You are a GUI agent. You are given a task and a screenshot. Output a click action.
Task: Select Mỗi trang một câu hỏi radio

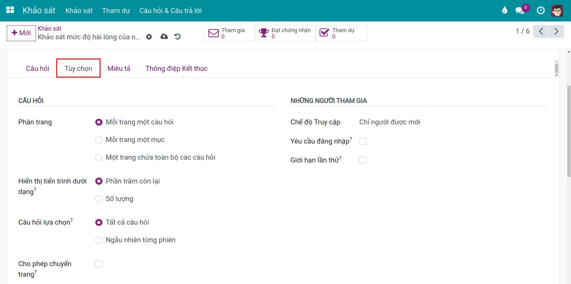(x=99, y=122)
